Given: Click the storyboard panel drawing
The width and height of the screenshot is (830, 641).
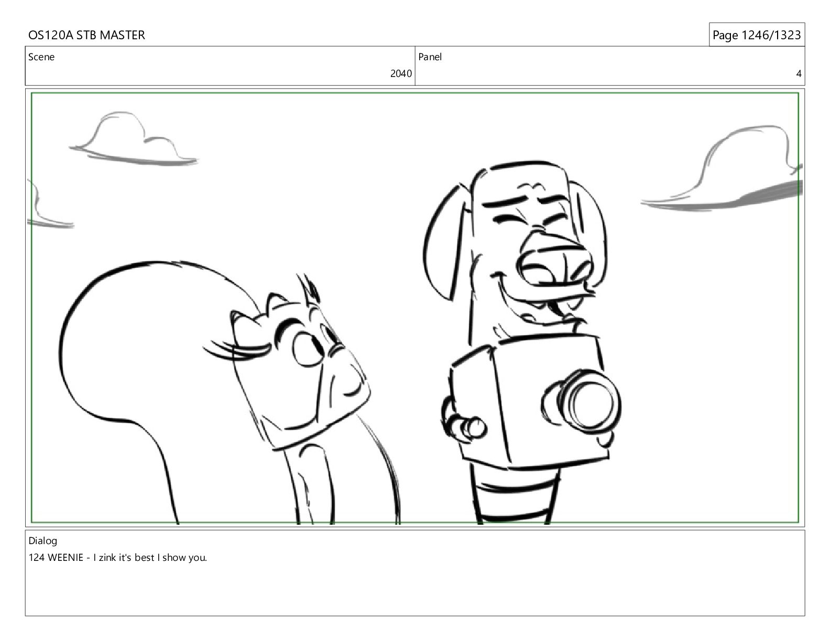Looking at the screenshot, I should [x=415, y=308].
